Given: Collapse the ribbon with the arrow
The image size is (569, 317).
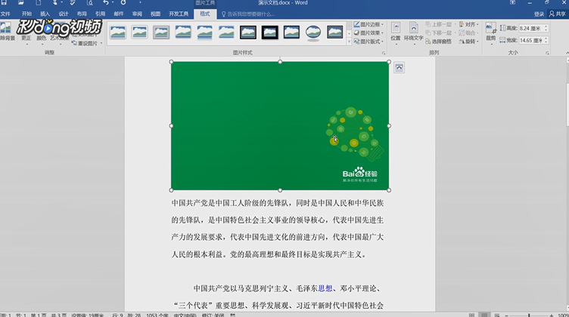Looking at the screenshot, I should click(567, 53).
